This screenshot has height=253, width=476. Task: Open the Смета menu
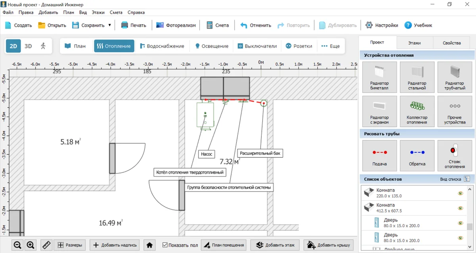116,12
